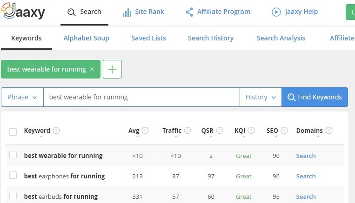Screen dimensions: 355x203
Task: Open the Affiliate Program navigation item
Action: click(218, 12)
